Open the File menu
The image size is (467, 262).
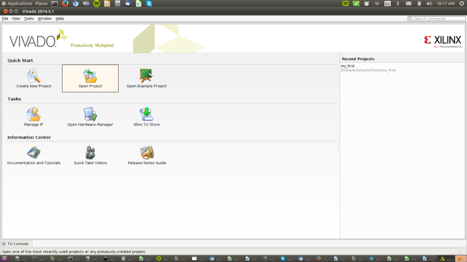pos(5,19)
